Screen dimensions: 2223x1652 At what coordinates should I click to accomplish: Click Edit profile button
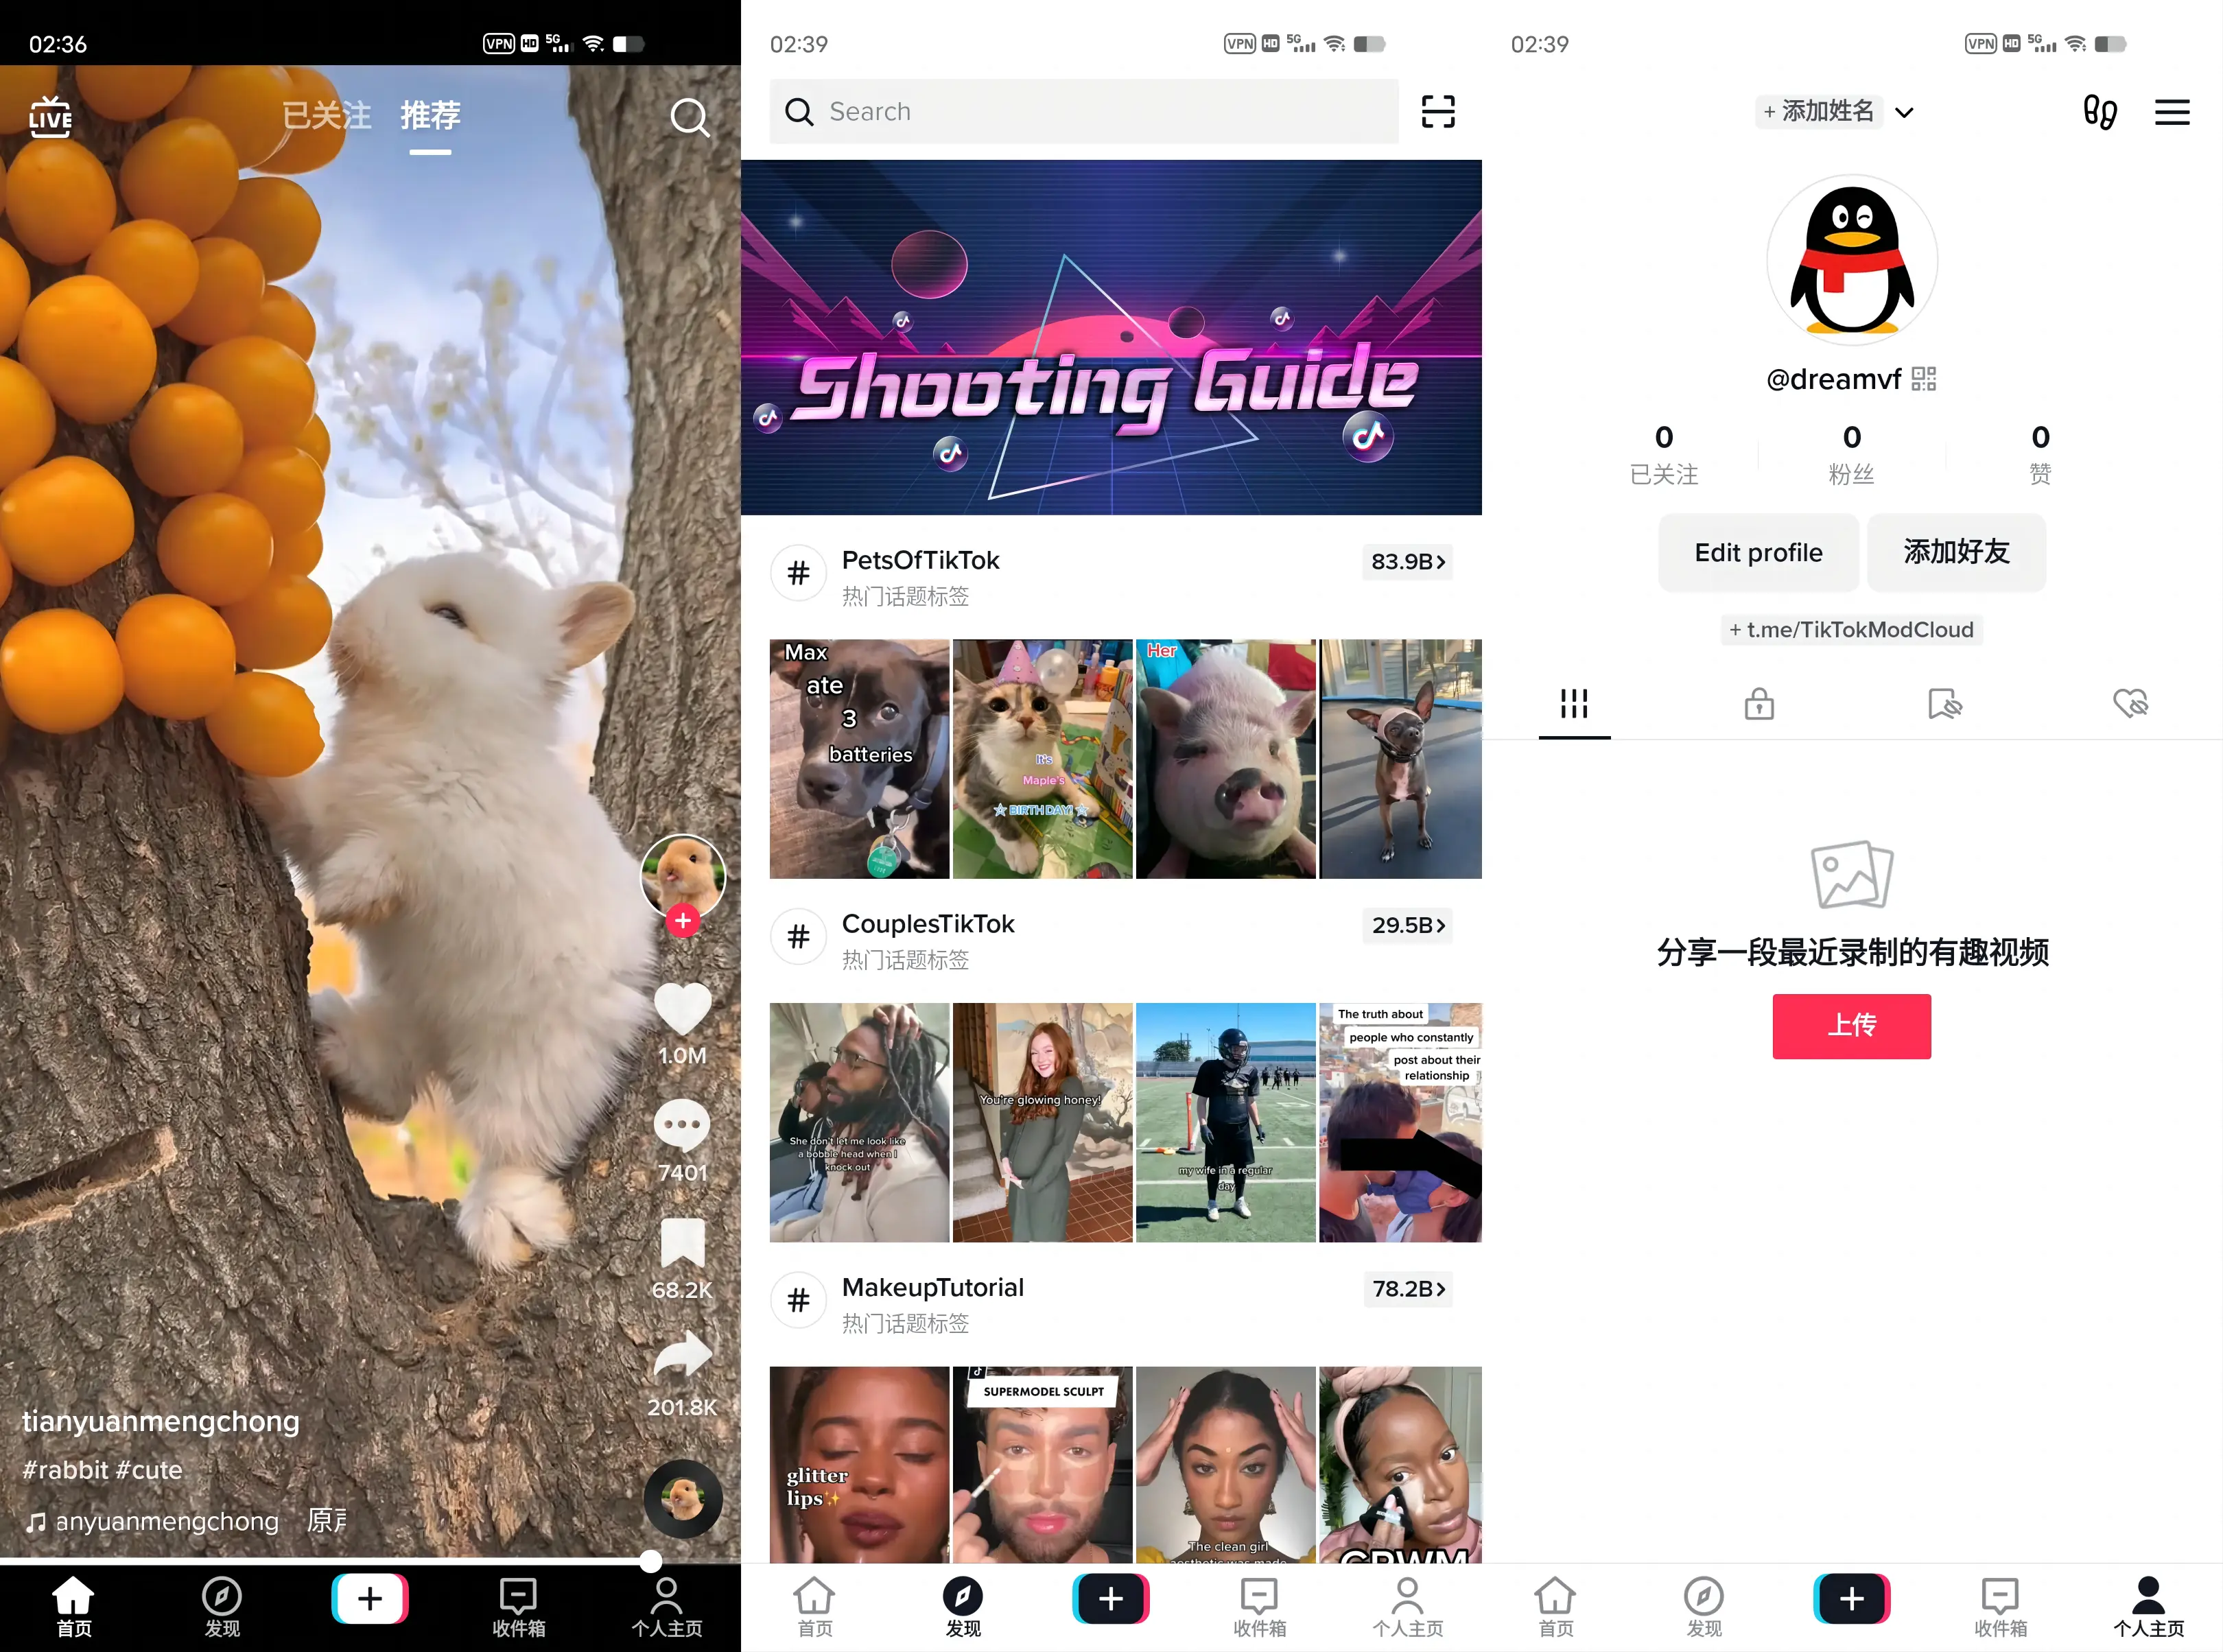pyautogui.click(x=1758, y=552)
